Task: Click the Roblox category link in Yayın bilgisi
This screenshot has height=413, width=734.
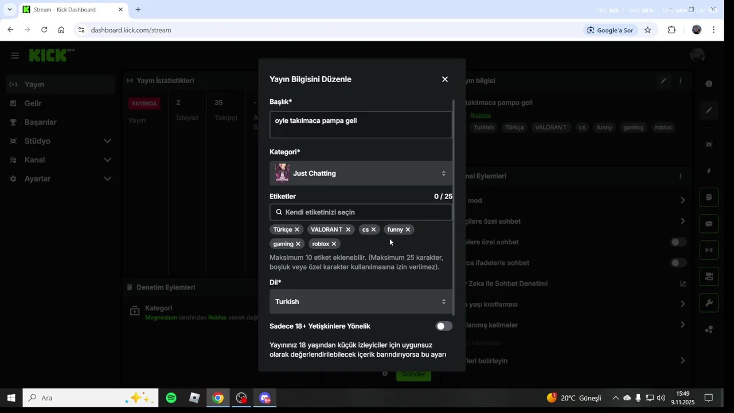Action: click(481, 116)
